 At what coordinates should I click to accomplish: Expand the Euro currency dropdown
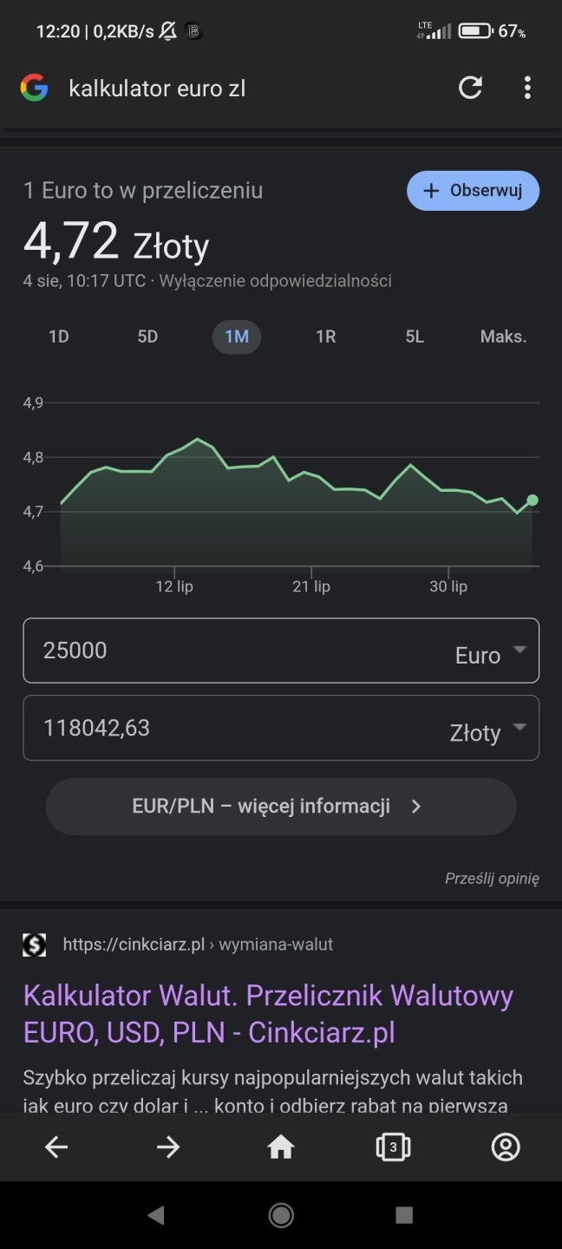click(x=491, y=653)
